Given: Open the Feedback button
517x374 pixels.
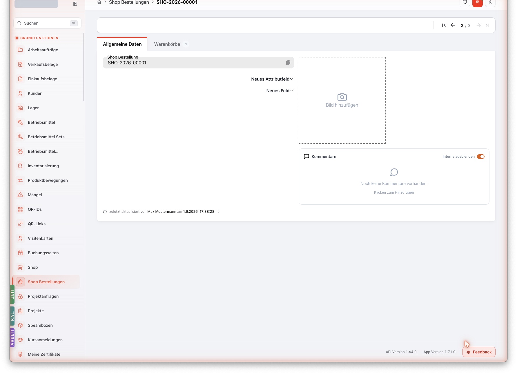Looking at the screenshot, I should [x=479, y=352].
